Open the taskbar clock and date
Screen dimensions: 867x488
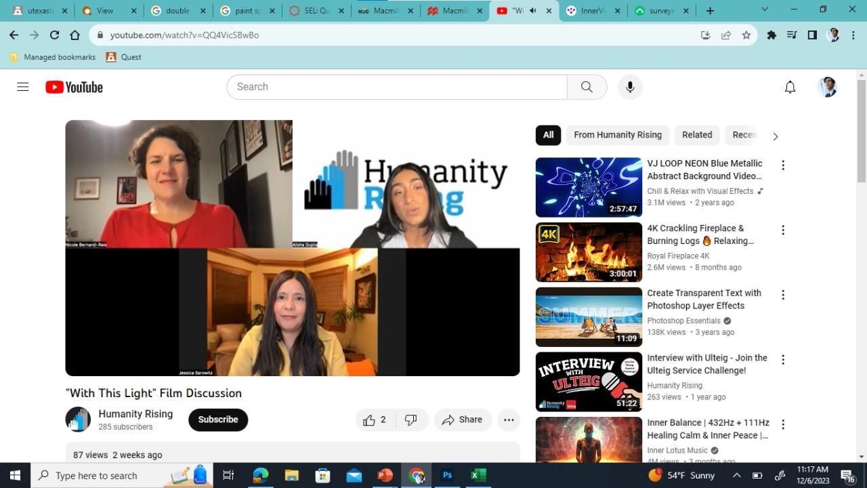(x=813, y=475)
